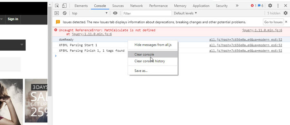The image size is (290, 125).
Task: Focus the console Filter input field
Action: tap(147, 13)
